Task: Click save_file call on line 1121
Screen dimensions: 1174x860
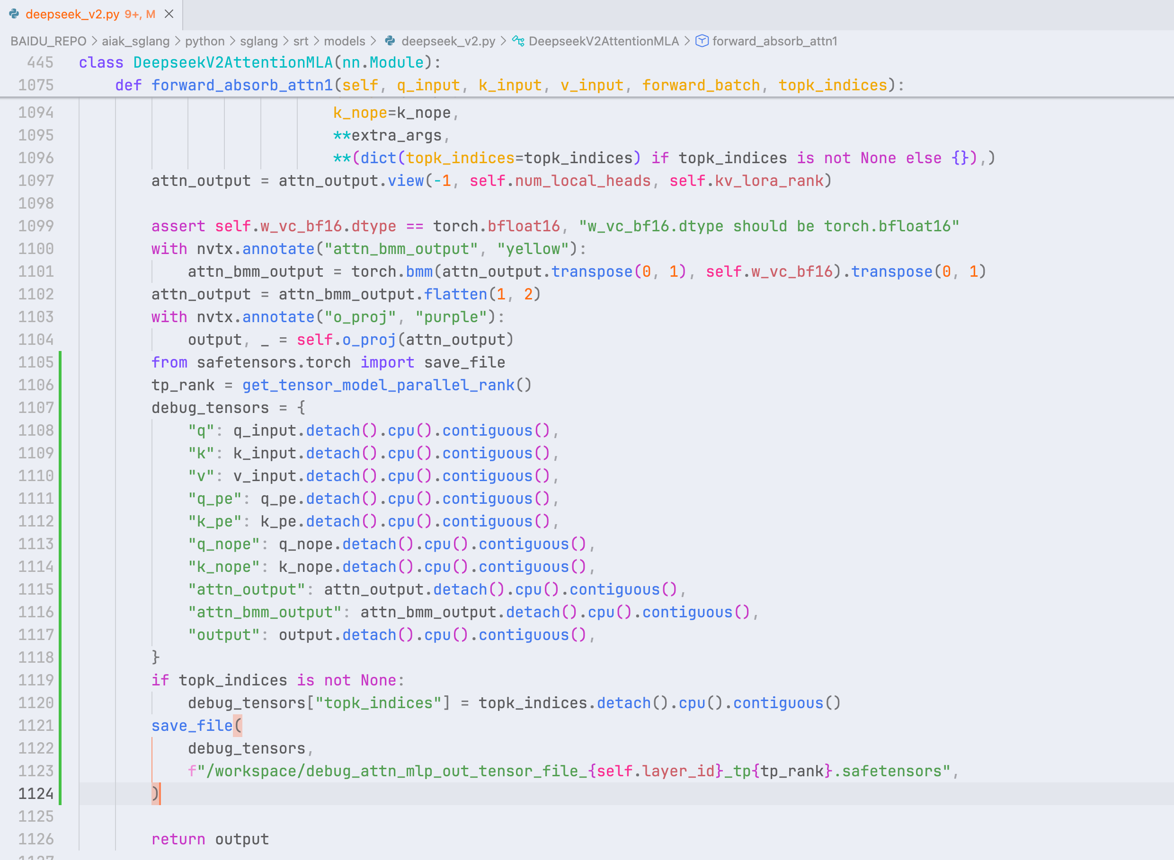Action: click(x=192, y=726)
